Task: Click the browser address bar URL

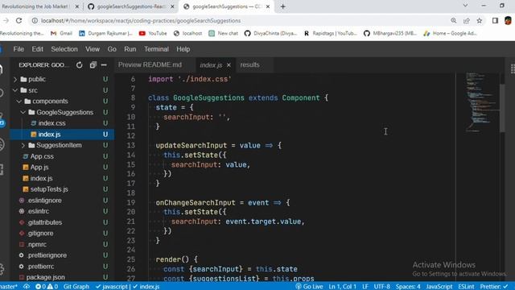Action: tap(141, 20)
